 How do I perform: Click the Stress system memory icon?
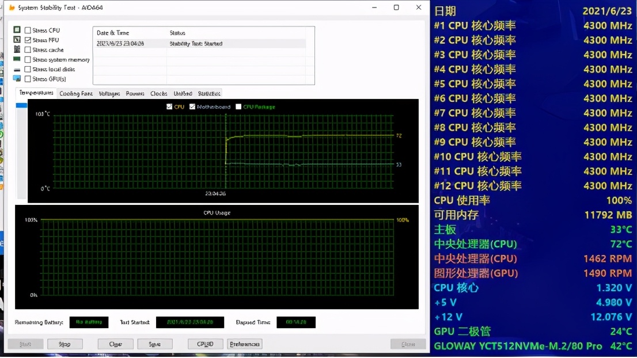pos(17,59)
